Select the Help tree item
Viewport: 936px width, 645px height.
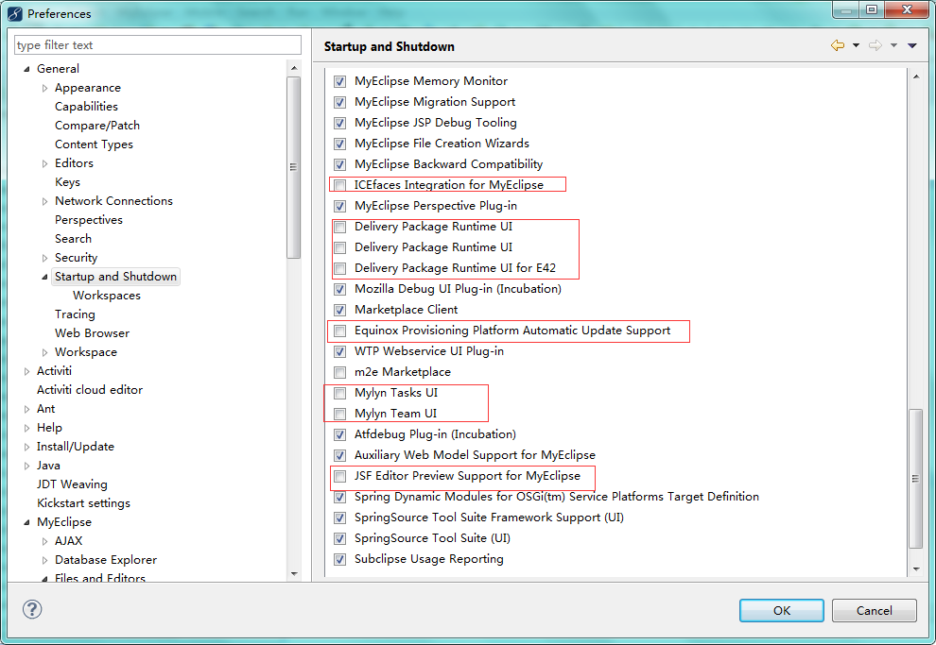point(49,428)
